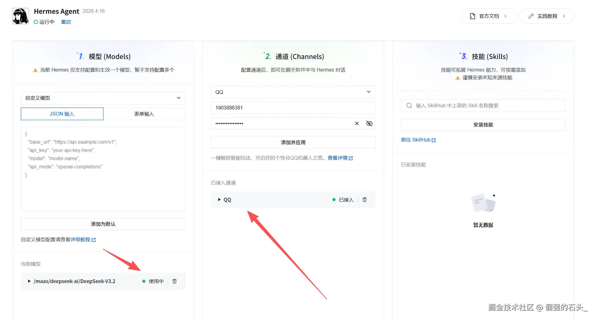Click the 添加为默认 button
596x320 pixels.
pyautogui.click(x=103, y=224)
